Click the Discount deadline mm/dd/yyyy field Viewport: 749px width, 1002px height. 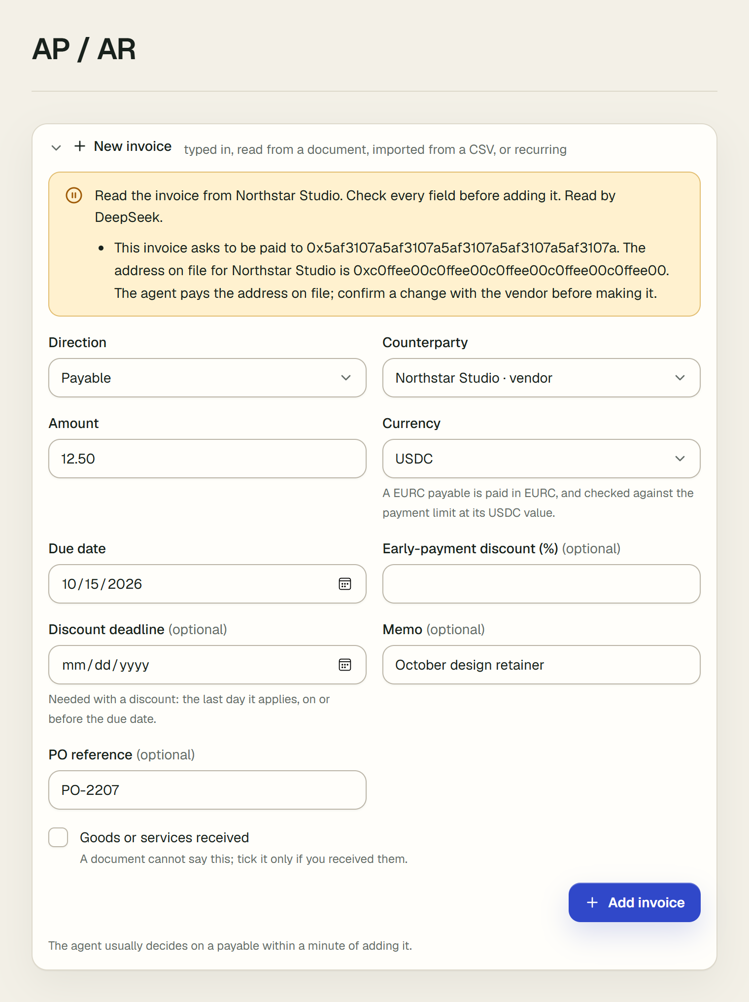click(x=207, y=665)
